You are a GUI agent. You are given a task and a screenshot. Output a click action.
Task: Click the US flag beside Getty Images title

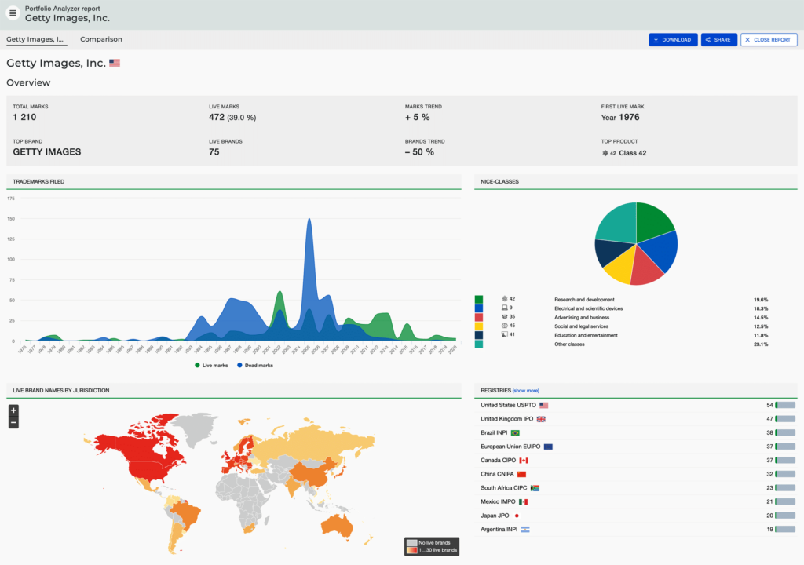click(x=115, y=63)
